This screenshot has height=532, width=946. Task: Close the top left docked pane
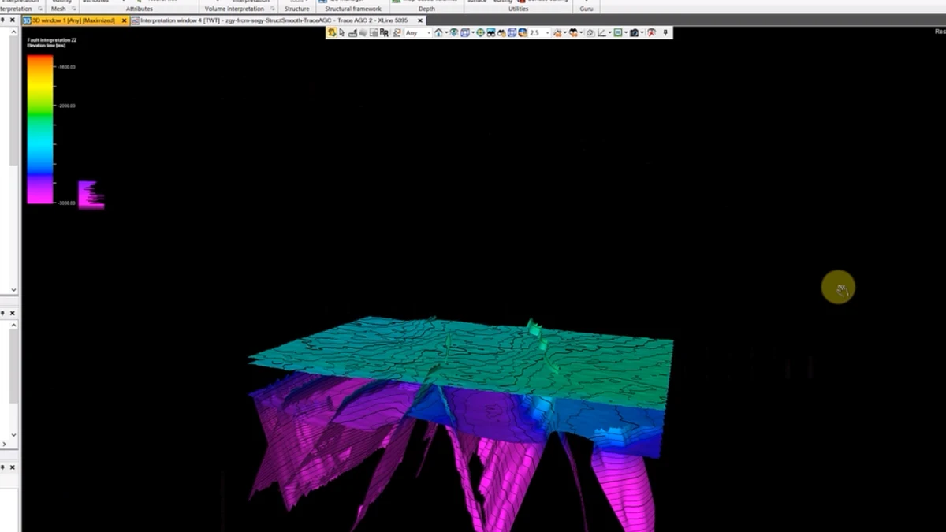point(13,20)
